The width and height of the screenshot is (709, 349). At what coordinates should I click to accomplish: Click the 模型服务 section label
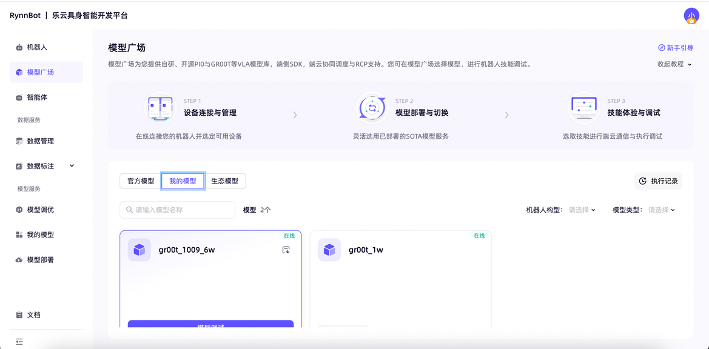point(29,188)
